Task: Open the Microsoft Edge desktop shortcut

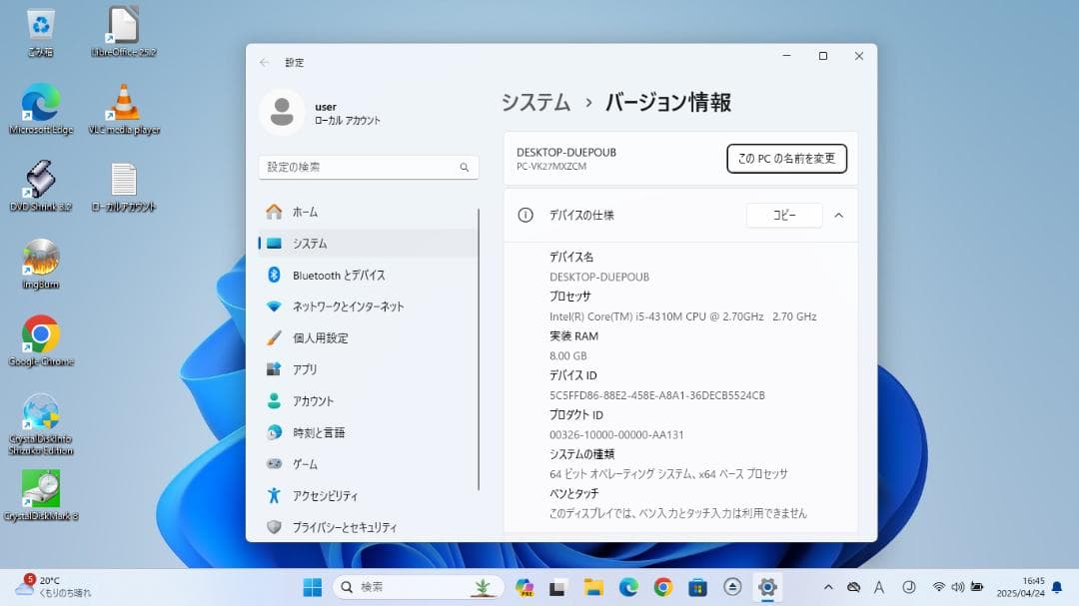Action: pos(41,109)
